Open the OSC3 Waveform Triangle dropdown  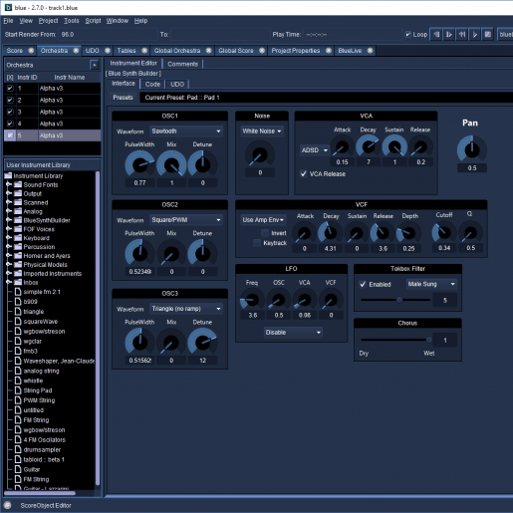coord(185,309)
